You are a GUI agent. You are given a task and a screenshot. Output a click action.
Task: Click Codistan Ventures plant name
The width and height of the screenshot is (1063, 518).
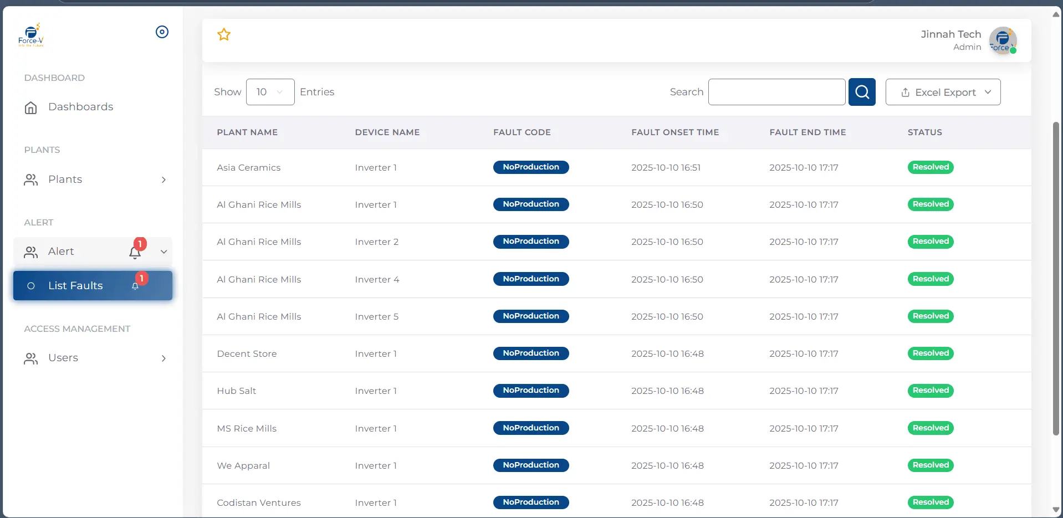click(x=259, y=503)
